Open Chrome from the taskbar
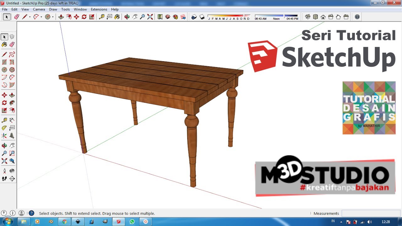 [x=64, y=222]
